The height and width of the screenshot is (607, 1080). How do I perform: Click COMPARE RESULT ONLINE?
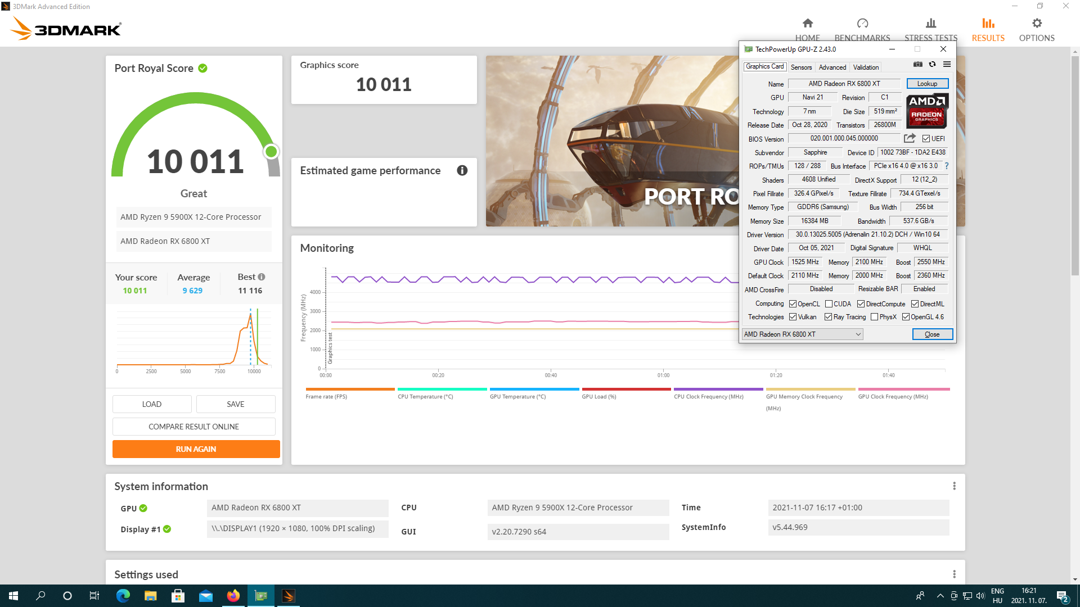click(194, 427)
